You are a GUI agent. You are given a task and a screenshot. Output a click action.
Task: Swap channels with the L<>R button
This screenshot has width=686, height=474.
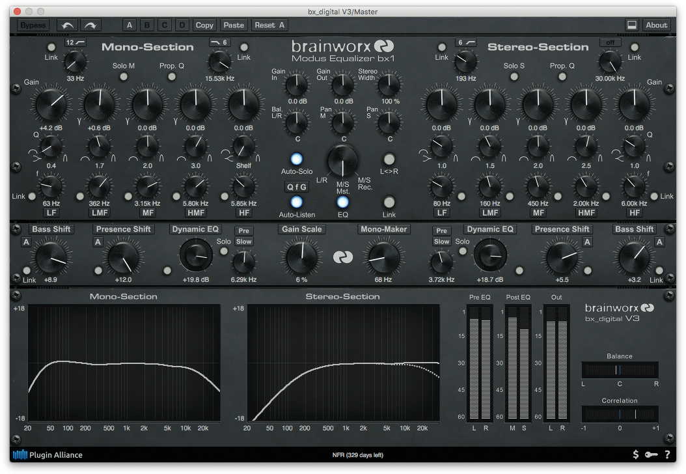tap(389, 159)
